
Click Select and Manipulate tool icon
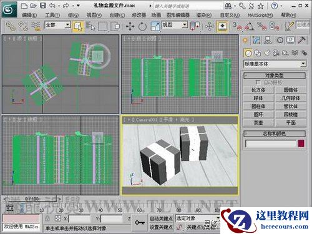(210, 26)
